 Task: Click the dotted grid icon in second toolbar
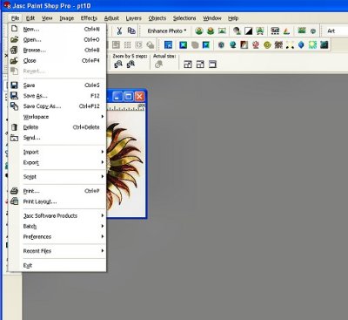[127, 44]
